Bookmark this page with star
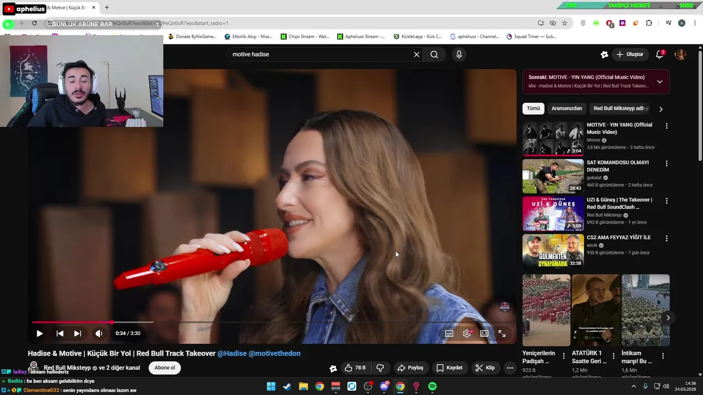703x395 pixels. (565, 23)
